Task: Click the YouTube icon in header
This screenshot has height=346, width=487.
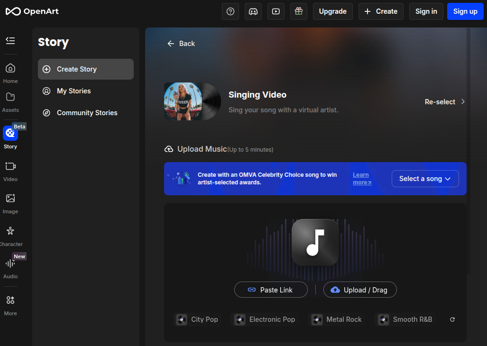Action: (276, 11)
